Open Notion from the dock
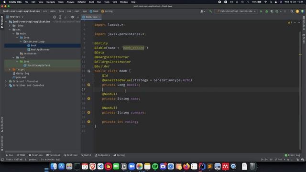This screenshot has width=306, height=172. click(124, 166)
